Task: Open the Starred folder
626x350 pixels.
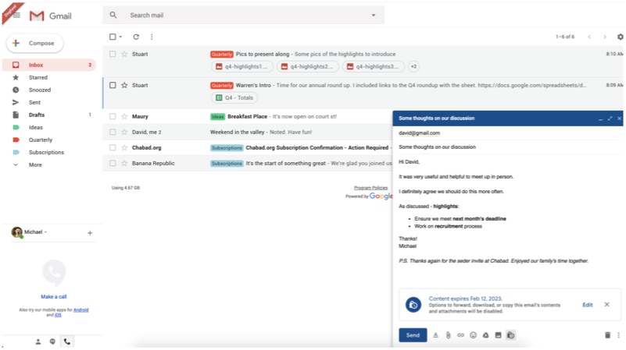Action: [x=38, y=78]
